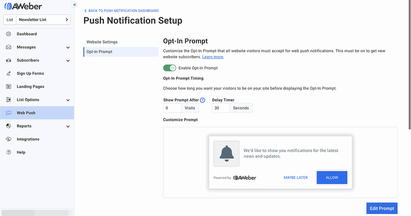The image size is (411, 216).
Task: Click ALLOW in the prompt preview
Action: (332, 178)
